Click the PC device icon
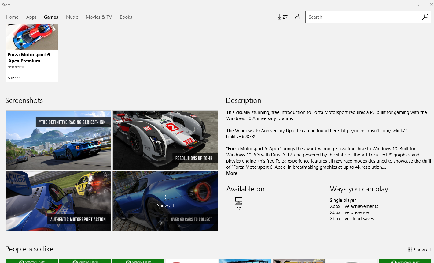 tap(239, 201)
